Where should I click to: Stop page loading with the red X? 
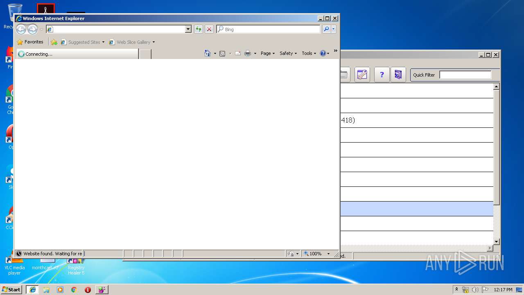209,29
